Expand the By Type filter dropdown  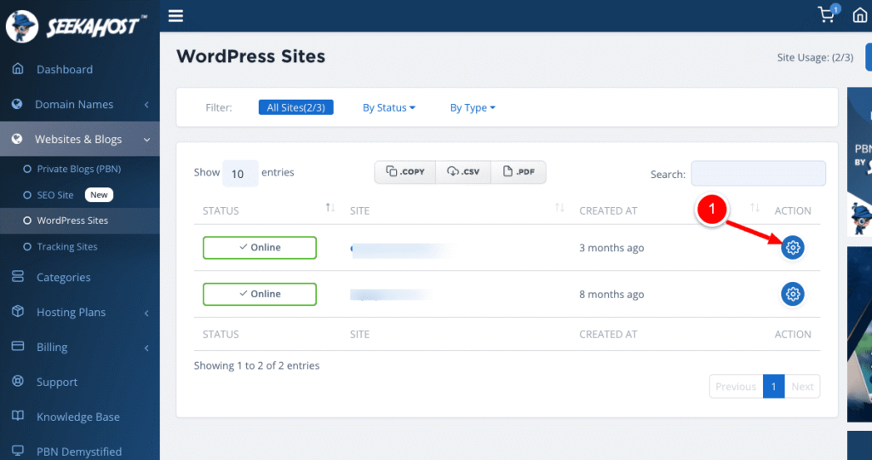472,108
